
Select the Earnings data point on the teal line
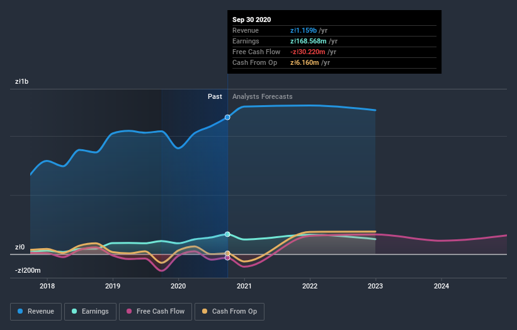[227, 234]
